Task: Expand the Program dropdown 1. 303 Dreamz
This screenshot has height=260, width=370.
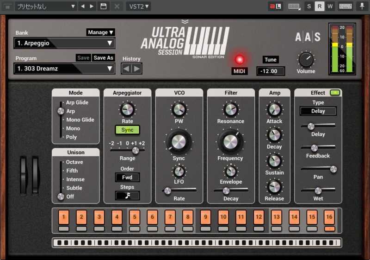Action: 64,69
